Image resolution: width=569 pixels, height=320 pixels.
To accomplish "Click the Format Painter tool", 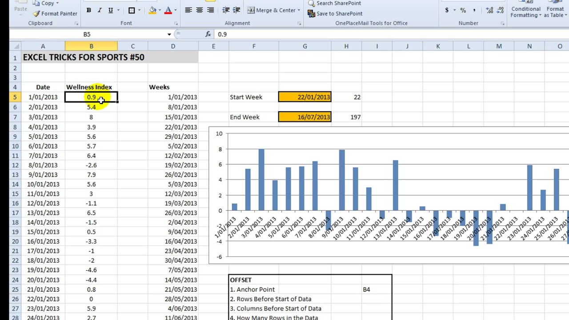I will tap(55, 13).
